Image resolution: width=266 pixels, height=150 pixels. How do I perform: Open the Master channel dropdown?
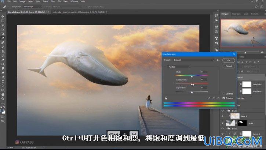coord(179,67)
